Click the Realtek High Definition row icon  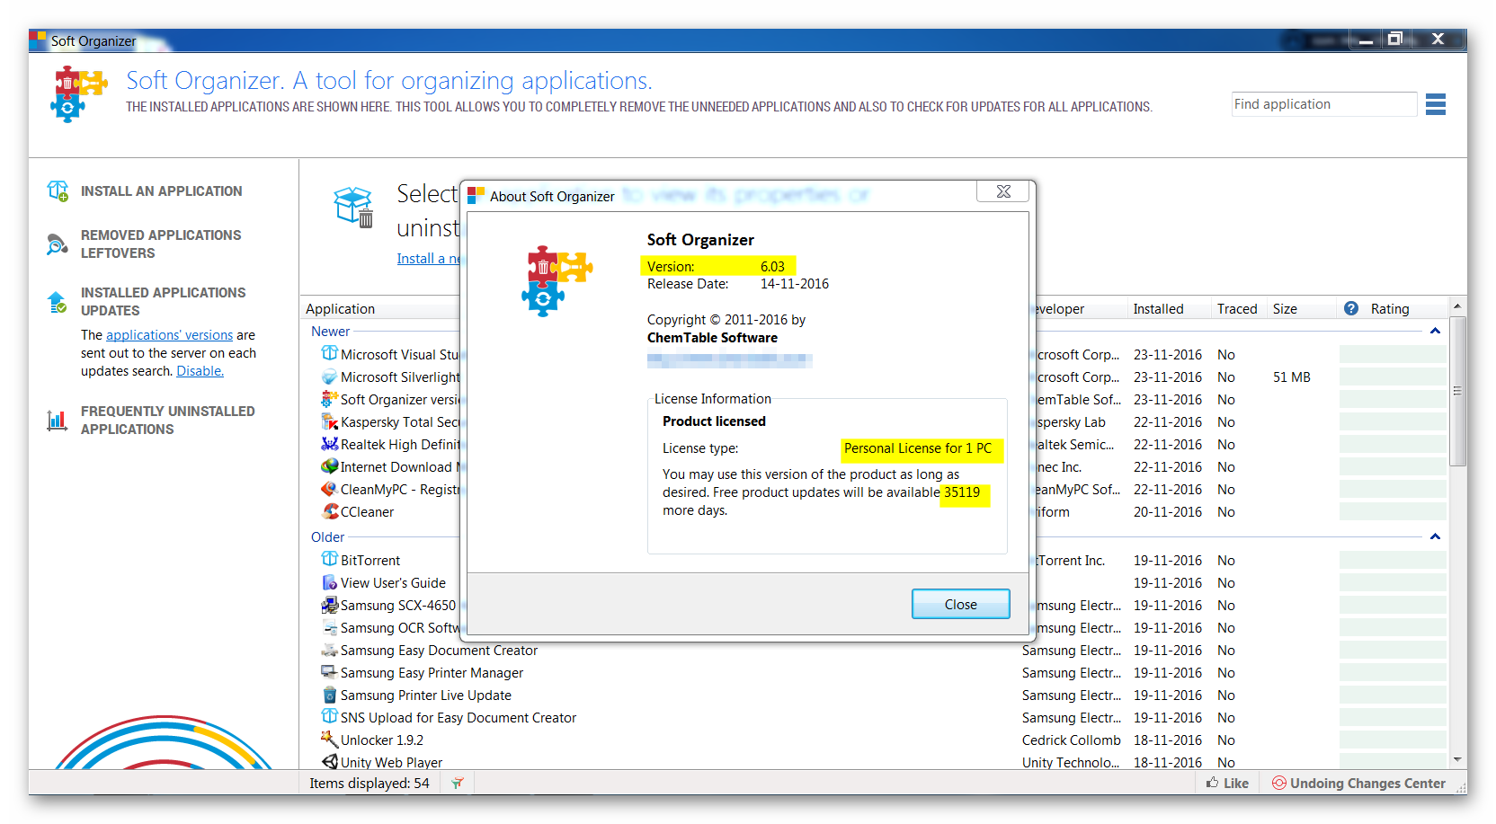[x=330, y=444]
